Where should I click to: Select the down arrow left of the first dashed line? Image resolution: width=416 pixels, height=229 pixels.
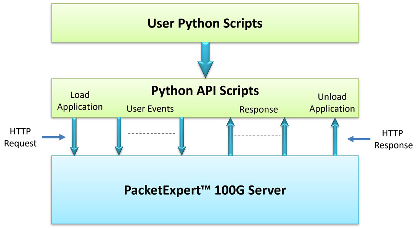pos(119,136)
